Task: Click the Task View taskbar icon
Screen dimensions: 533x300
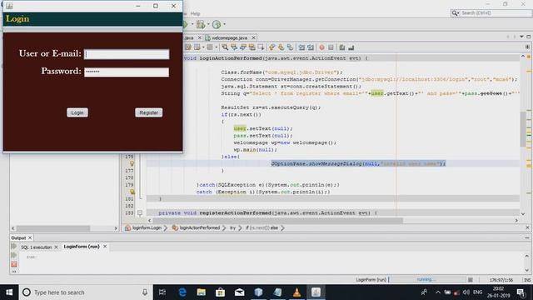Action: click(x=162, y=292)
